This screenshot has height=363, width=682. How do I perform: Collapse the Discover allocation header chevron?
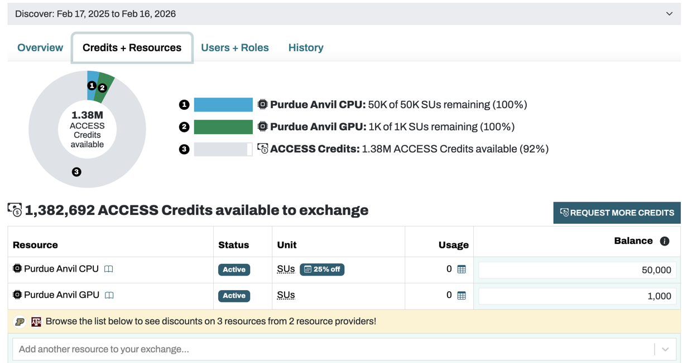tap(669, 14)
